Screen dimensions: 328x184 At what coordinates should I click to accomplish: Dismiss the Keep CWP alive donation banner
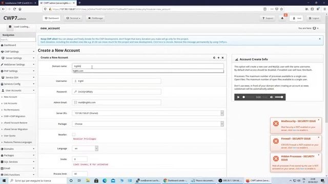point(320,39)
